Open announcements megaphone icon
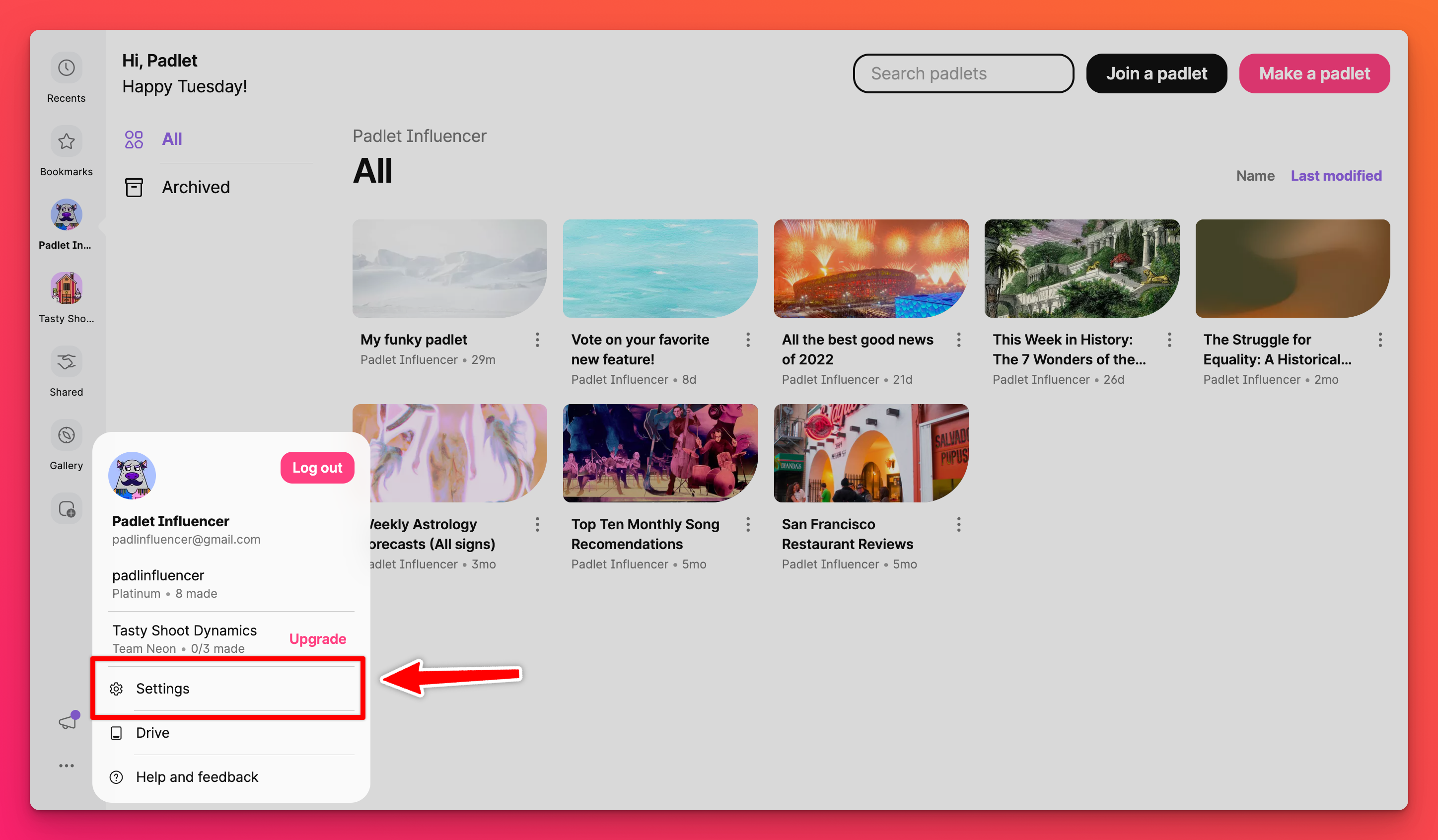The width and height of the screenshot is (1438, 840). (x=68, y=721)
